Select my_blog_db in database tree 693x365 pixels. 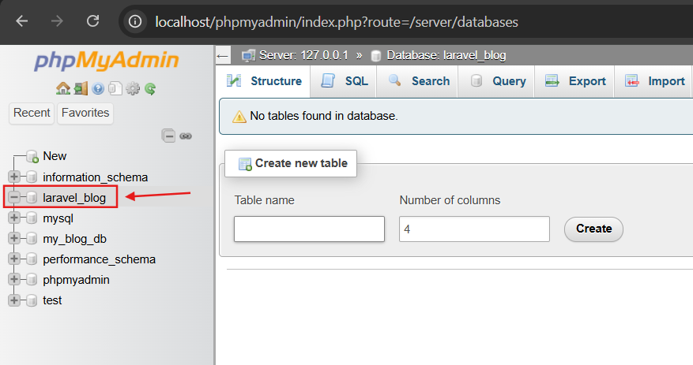74,239
